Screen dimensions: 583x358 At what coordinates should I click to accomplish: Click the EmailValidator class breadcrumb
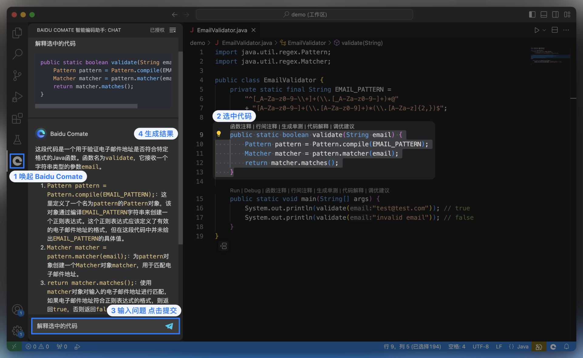point(307,43)
